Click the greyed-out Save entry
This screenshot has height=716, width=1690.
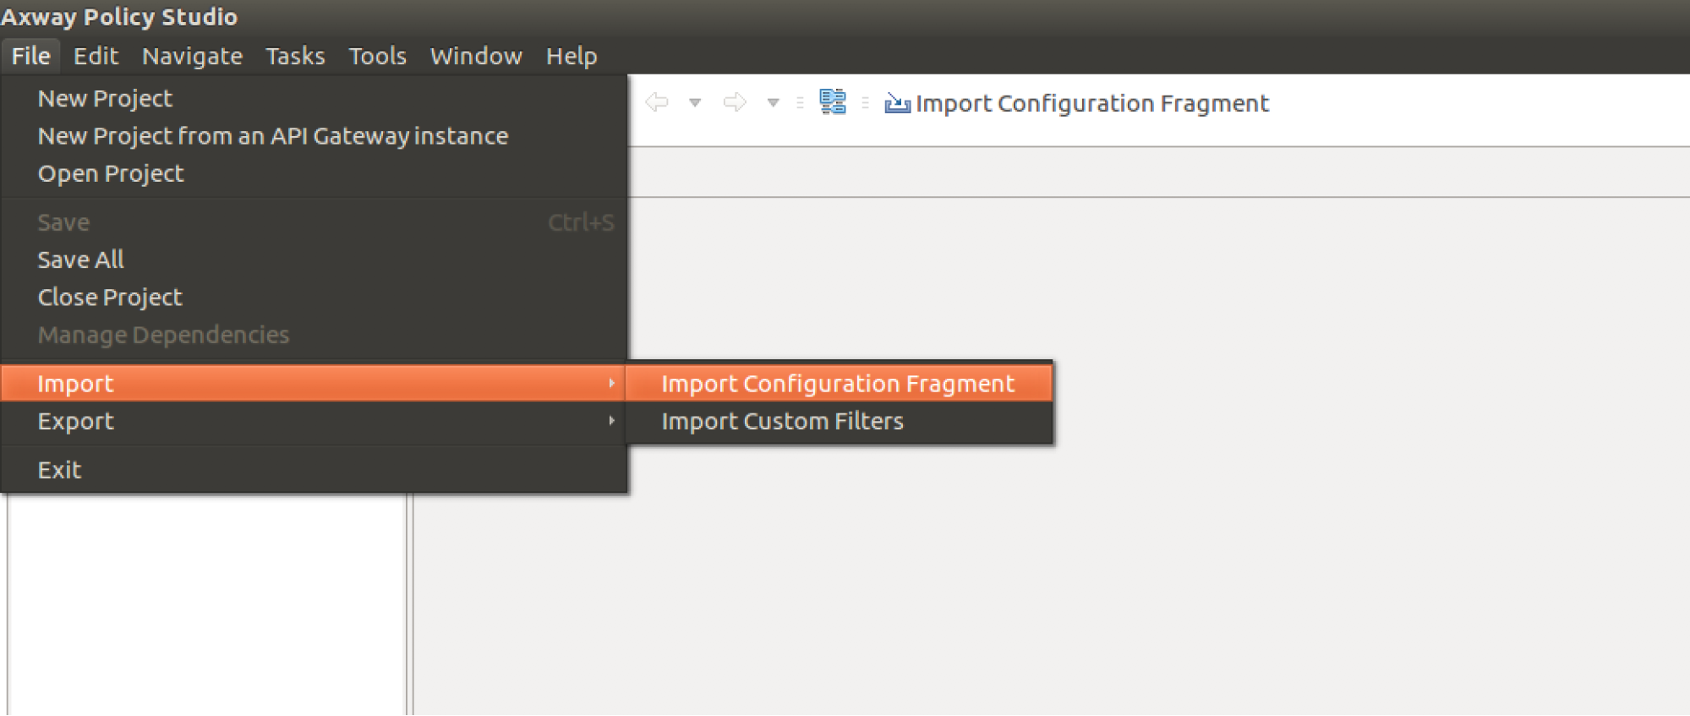pos(314,222)
